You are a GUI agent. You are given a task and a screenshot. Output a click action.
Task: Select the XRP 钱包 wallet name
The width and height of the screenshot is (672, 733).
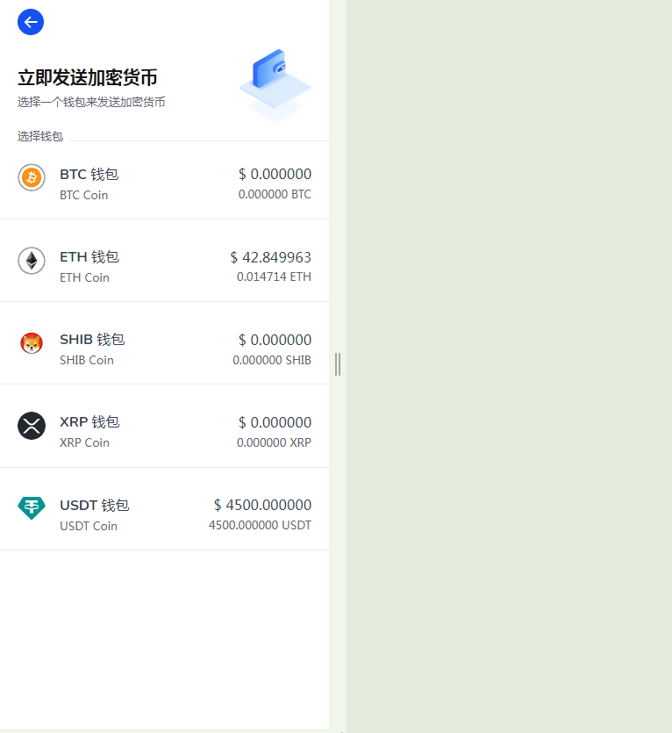click(x=89, y=422)
